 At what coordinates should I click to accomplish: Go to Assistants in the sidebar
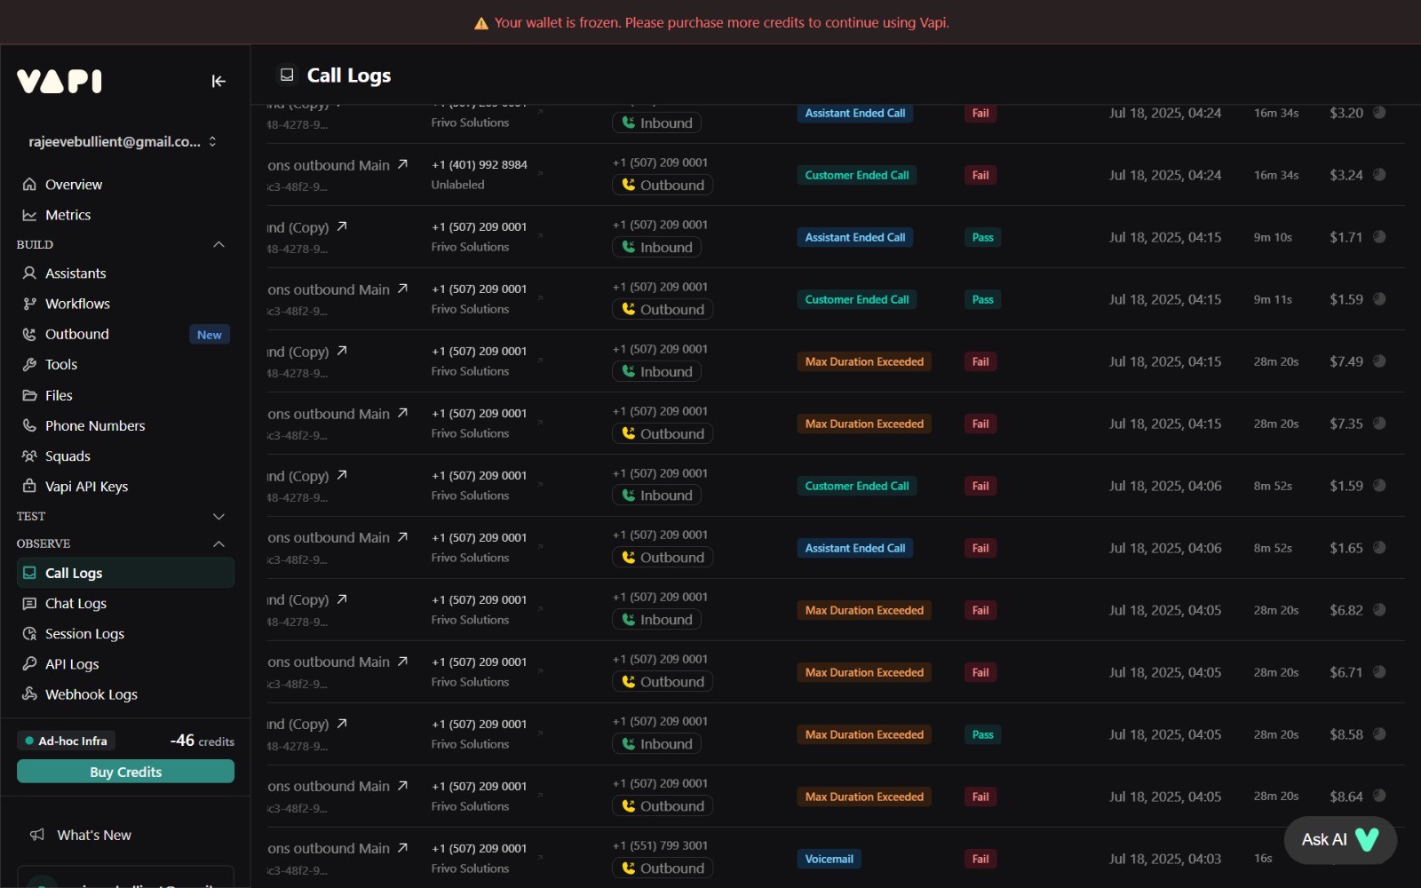click(x=75, y=274)
